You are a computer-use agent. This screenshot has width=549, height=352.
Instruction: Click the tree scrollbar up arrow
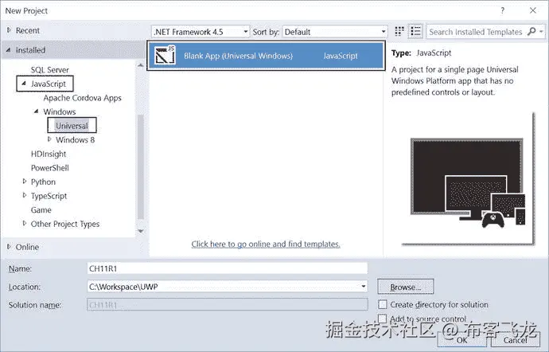pyautogui.click(x=140, y=65)
